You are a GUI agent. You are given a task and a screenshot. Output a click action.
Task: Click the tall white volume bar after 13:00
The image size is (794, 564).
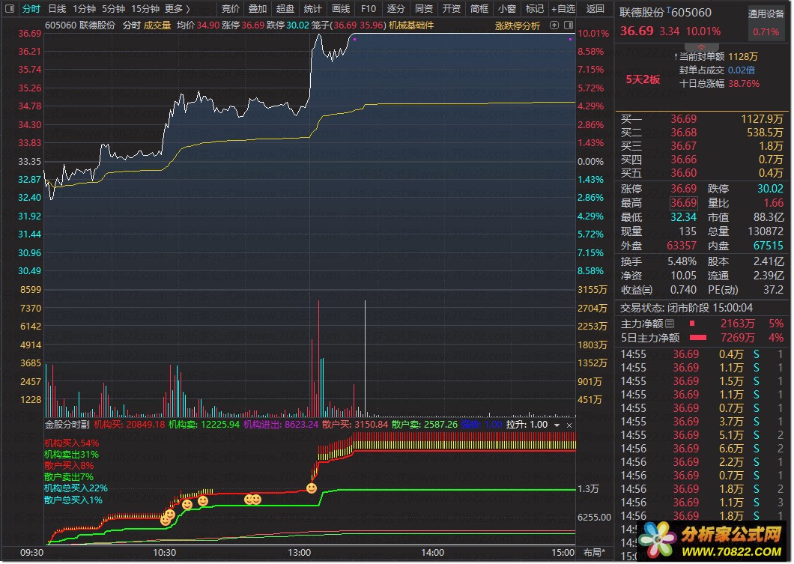pos(365,359)
